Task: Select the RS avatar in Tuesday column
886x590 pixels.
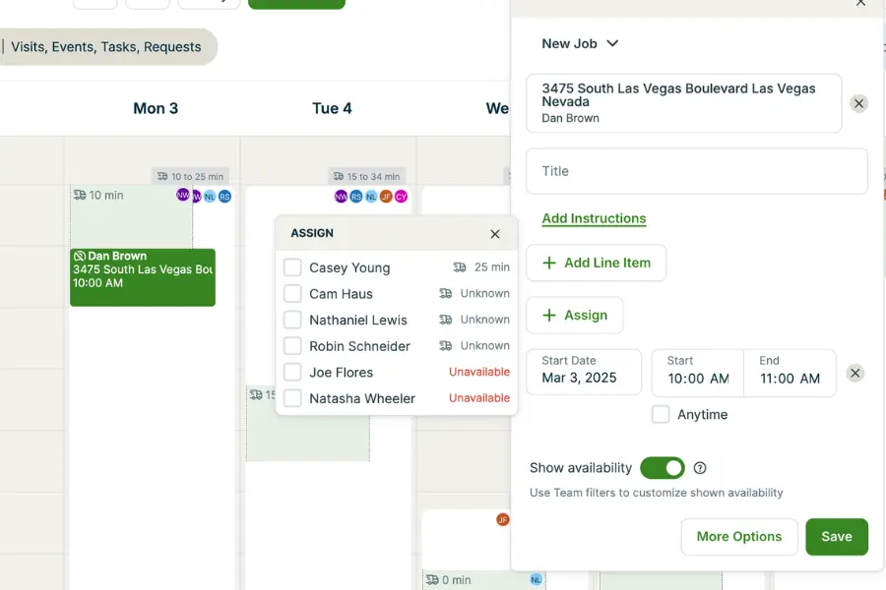Action: [356, 197]
